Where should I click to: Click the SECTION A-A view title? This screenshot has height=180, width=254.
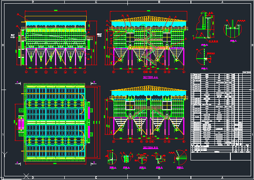[151, 77]
